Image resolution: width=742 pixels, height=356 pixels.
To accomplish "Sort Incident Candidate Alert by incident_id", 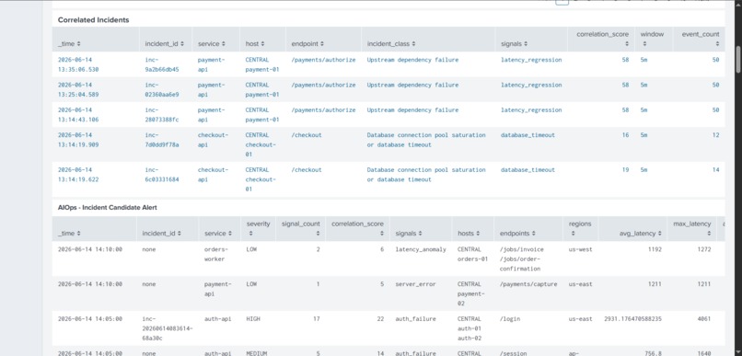I will pos(162,233).
